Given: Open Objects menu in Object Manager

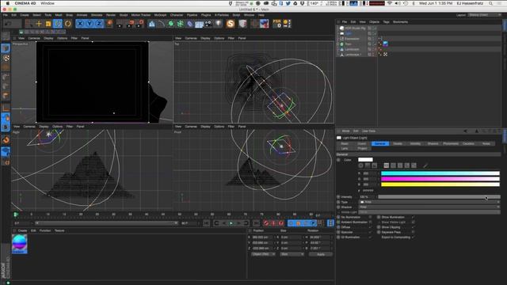Looking at the screenshot, I should tap(374, 22).
